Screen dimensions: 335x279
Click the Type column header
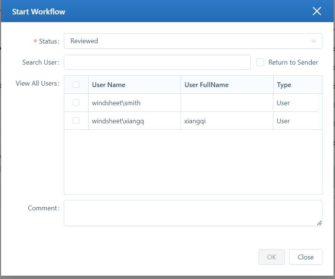click(284, 85)
